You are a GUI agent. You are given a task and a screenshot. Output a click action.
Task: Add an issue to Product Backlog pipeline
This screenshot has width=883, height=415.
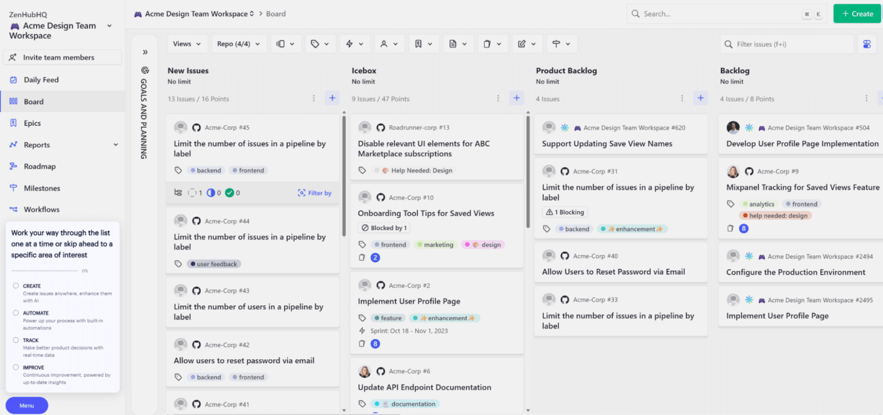[x=701, y=98]
